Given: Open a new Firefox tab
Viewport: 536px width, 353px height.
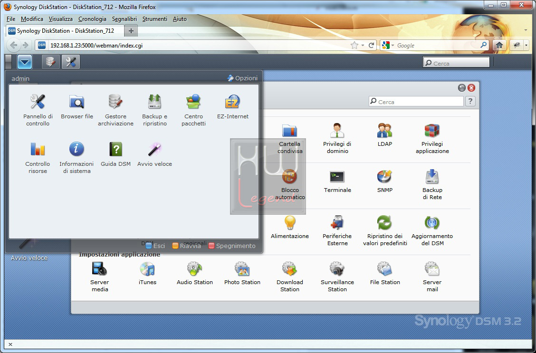Looking at the screenshot, I should (131, 31).
